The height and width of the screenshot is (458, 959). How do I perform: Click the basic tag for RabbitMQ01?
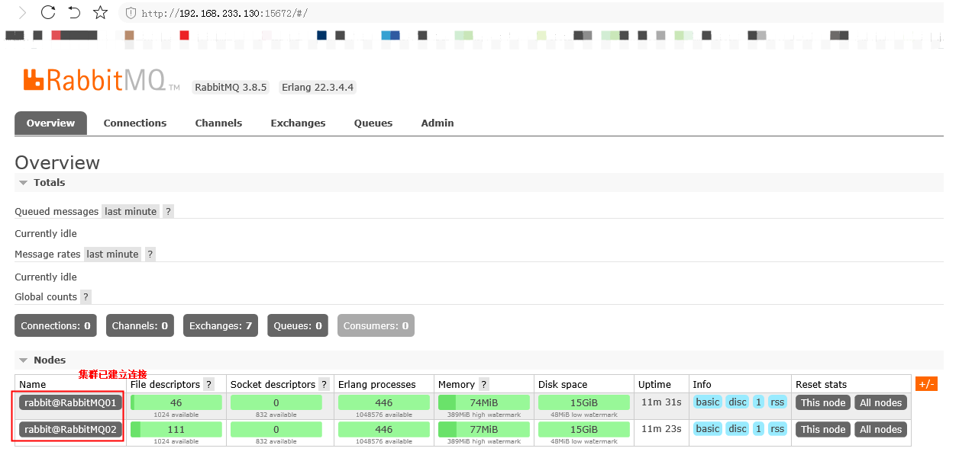tap(708, 402)
